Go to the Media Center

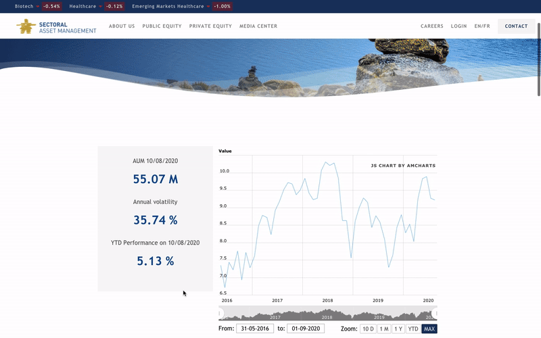258,26
